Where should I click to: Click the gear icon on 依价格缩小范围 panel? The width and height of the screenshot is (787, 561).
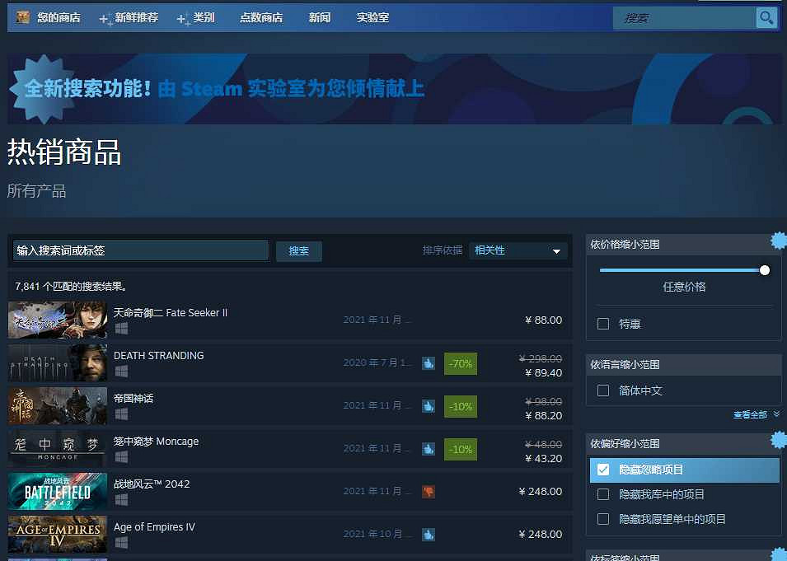[x=779, y=239]
